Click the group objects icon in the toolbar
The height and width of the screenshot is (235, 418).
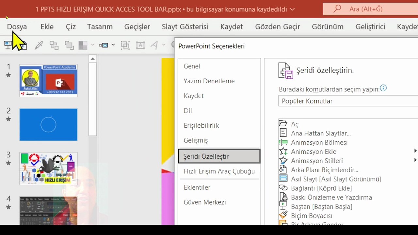coord(54,45)
